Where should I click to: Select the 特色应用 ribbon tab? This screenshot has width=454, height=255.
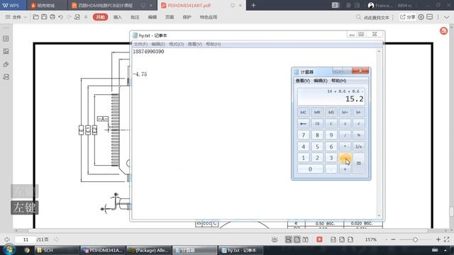(x=209, y=17)
